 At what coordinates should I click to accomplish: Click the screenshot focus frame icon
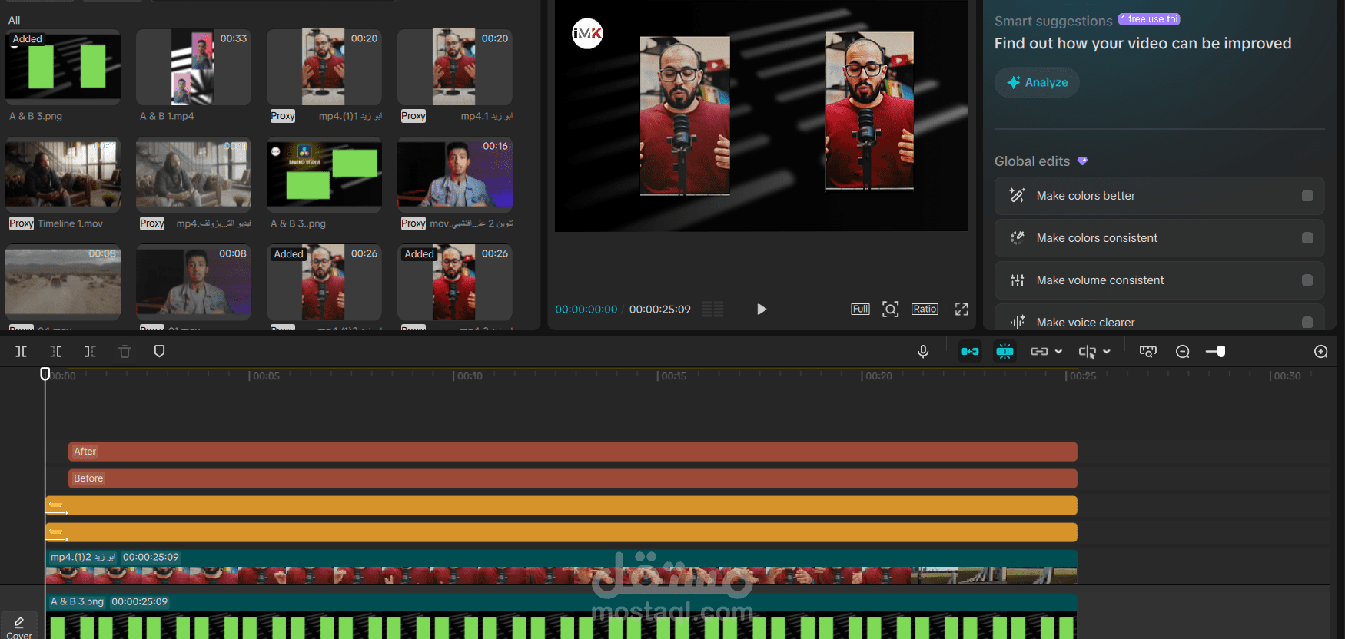pos(890,309)
